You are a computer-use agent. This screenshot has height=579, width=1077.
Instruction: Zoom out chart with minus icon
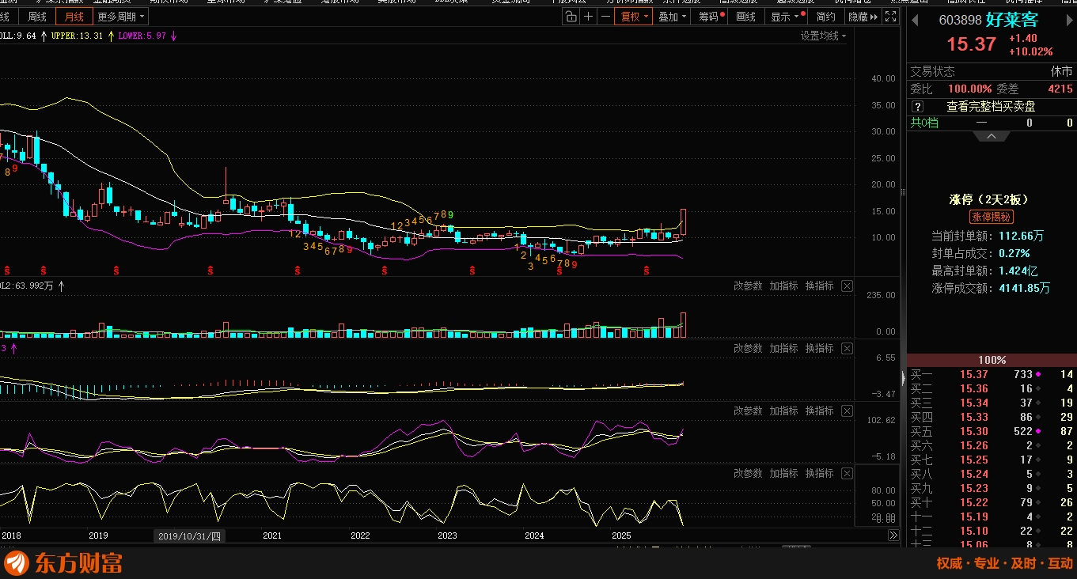[605, 17]
